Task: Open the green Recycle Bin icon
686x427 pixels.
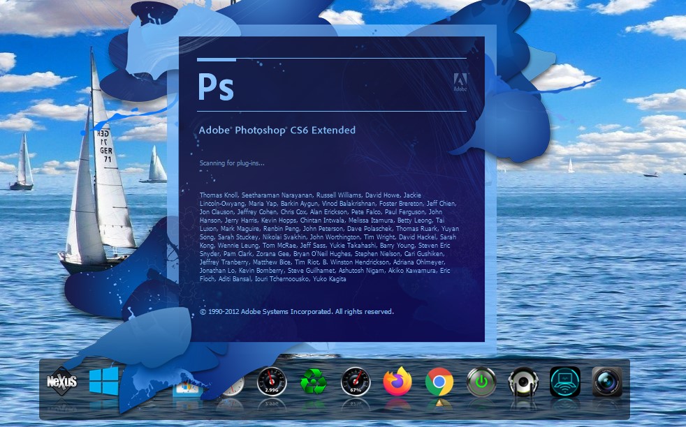Action: pyautogui.click(x=313, y=382)
